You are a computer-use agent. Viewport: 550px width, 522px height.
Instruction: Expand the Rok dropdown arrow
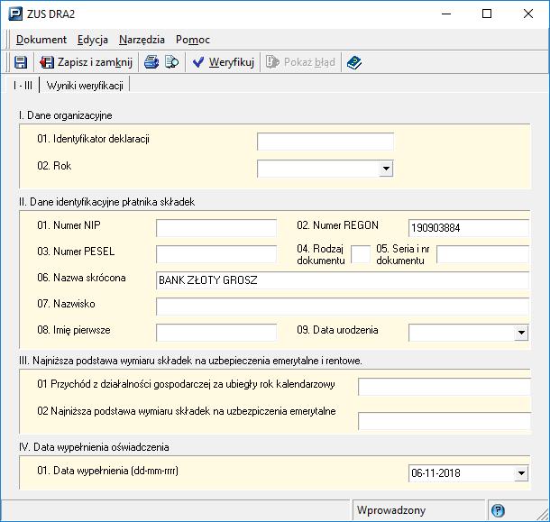386,169
